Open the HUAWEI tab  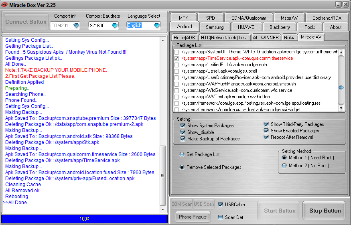tap(247, 27)
